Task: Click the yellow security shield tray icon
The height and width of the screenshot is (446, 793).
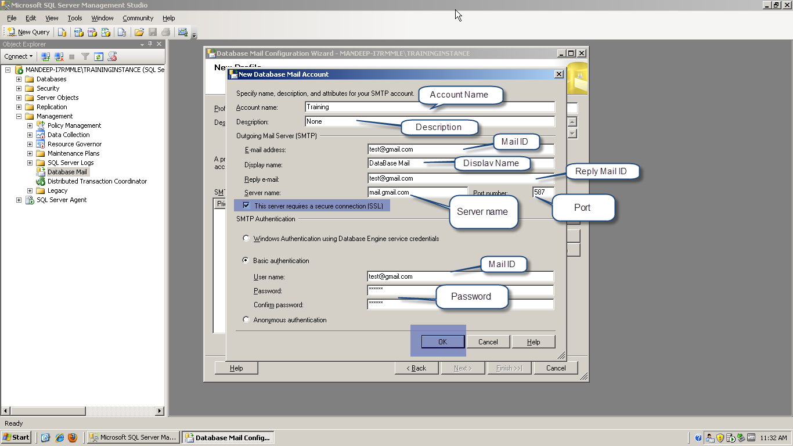Action: 720,438
